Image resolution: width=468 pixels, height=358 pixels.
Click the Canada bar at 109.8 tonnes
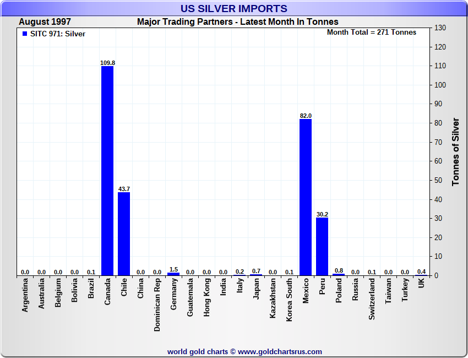point(107,171)
